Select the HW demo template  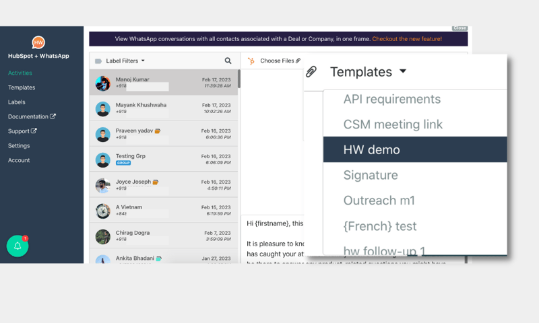[415, 149]
